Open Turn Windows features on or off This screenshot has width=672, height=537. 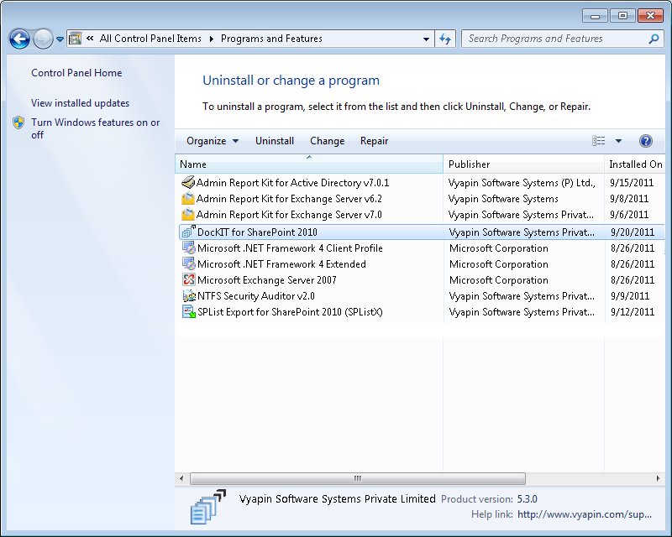(95, 128)
